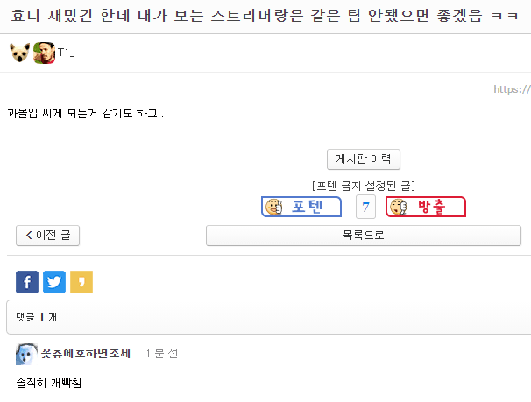Click commenter name 꼿츄에호하면조세
Screen dimensions: 531x402
click(86, 353)
